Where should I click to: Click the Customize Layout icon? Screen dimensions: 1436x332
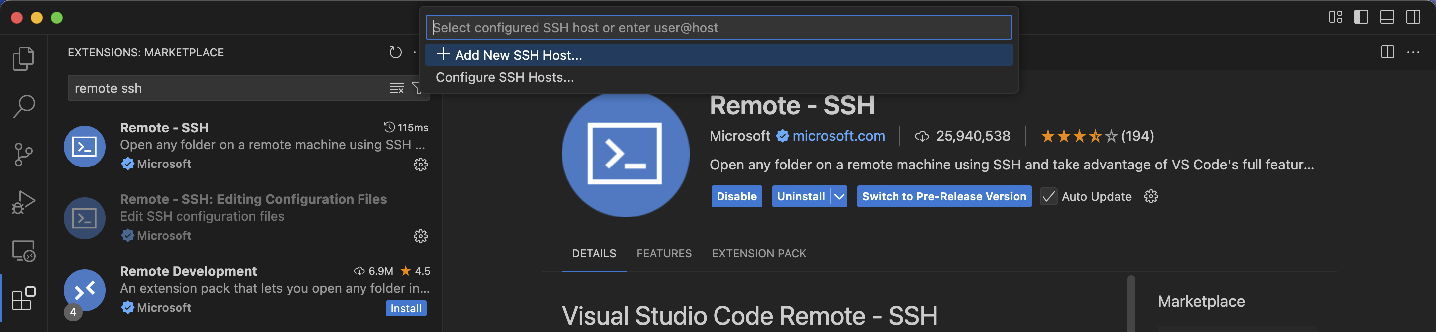1335,17
